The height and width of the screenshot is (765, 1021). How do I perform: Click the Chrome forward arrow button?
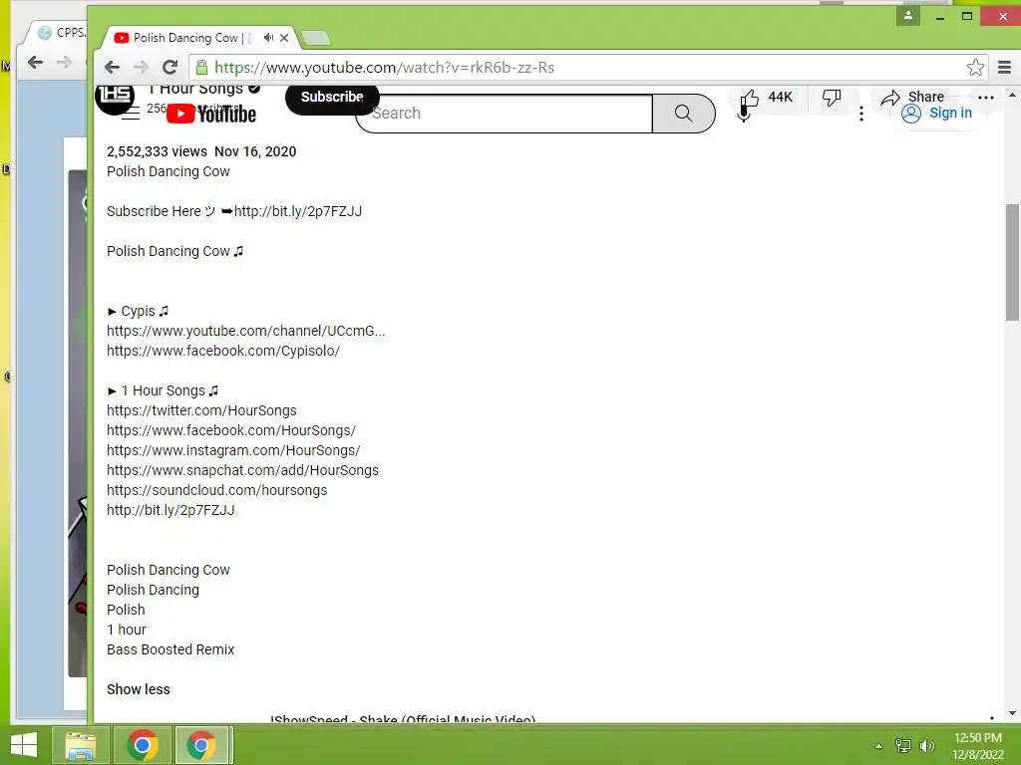tap(141, 67)
